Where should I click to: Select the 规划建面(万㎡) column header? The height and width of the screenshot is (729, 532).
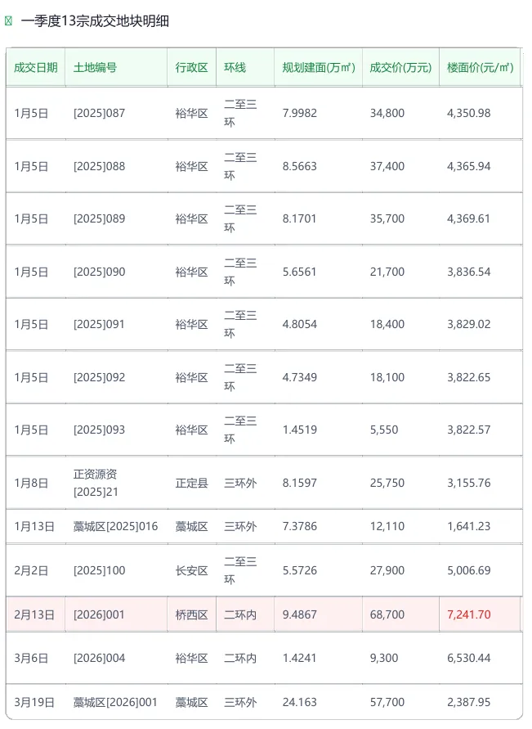click(319, 67)
